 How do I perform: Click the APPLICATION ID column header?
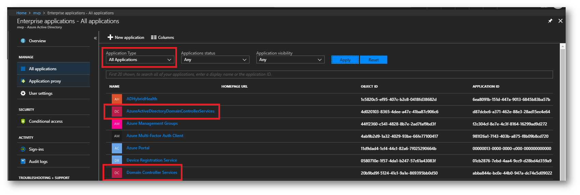(486, 87)
